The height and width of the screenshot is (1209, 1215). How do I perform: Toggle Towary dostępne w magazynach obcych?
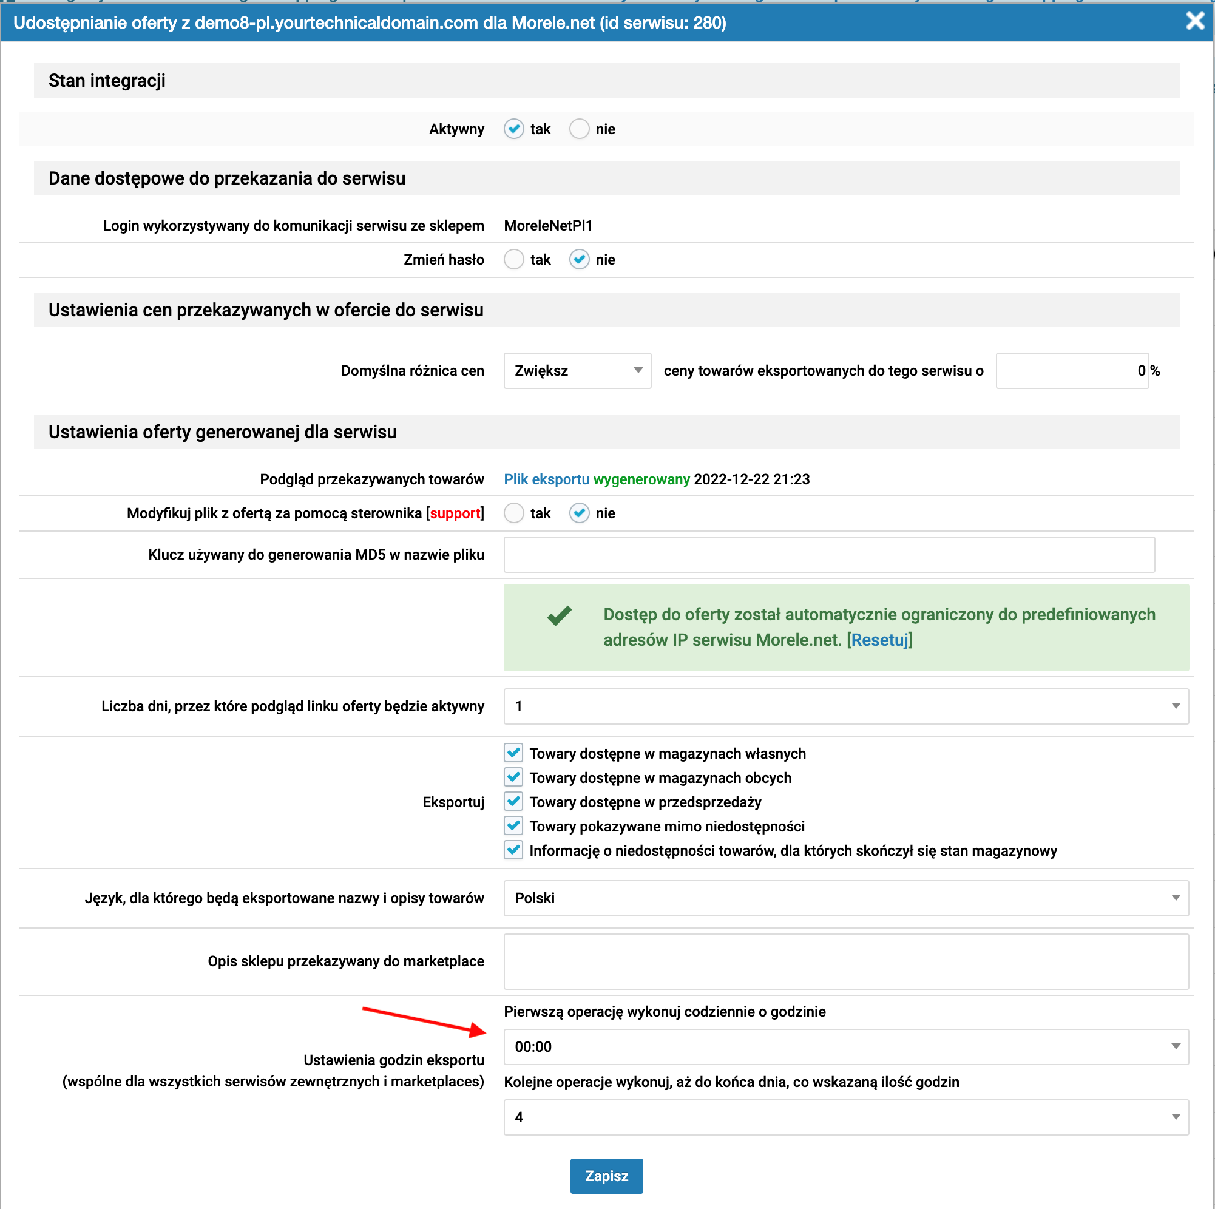point(514,777)
